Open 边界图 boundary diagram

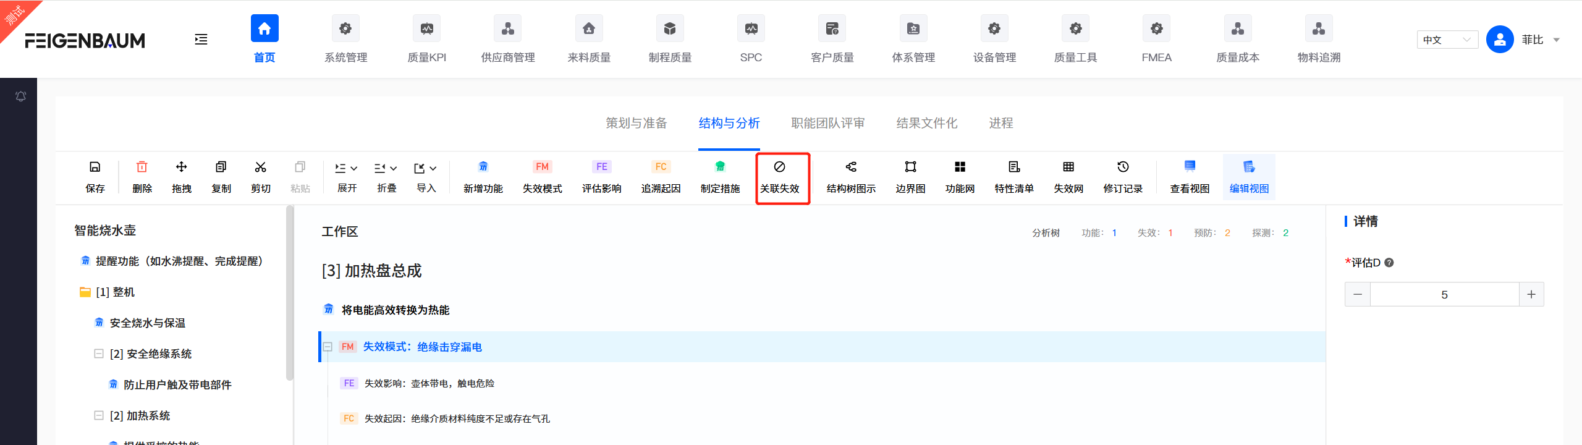coord(911,177)
